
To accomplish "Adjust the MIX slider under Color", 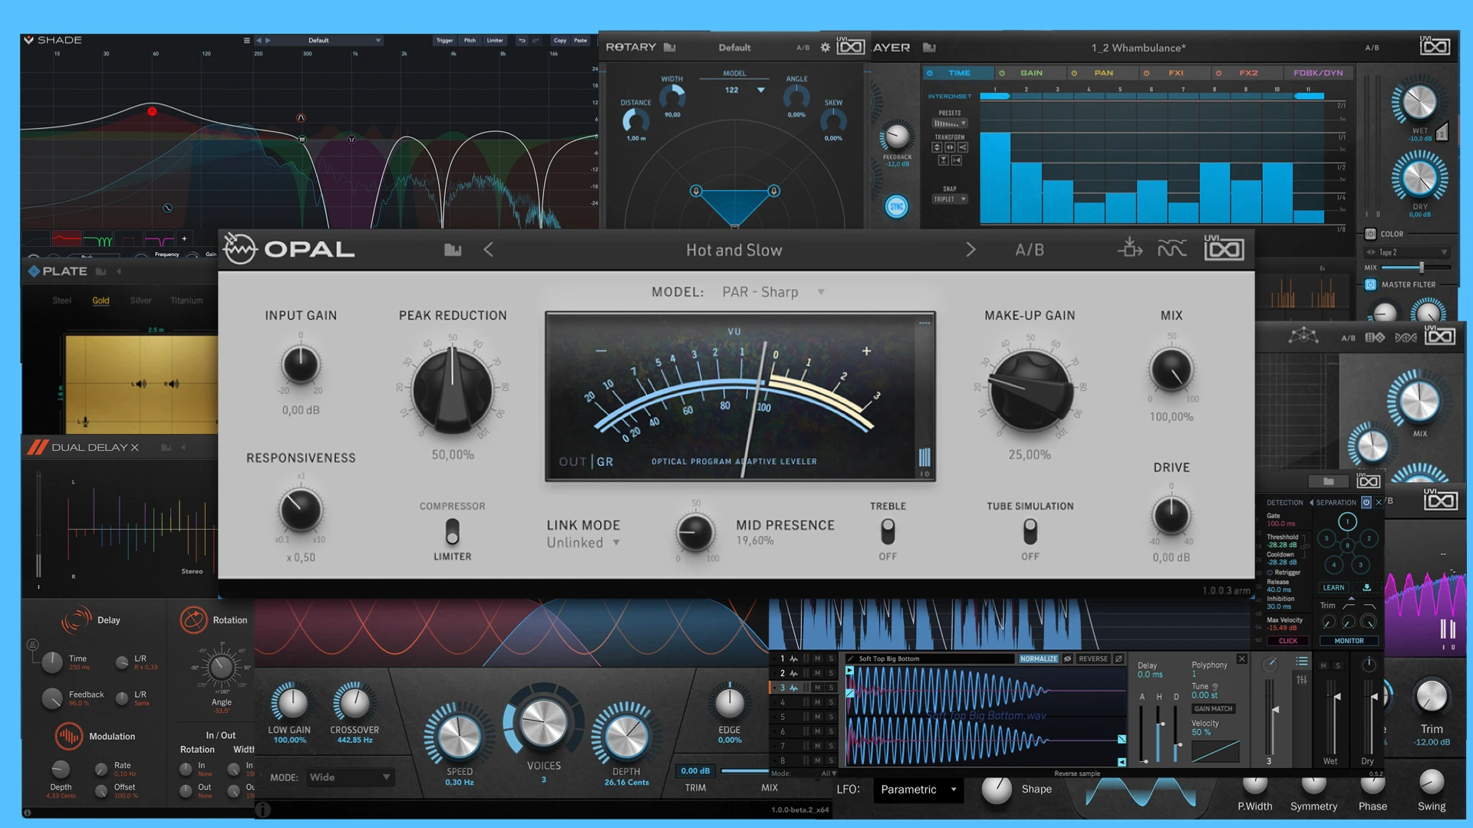I will [1421, 268].
